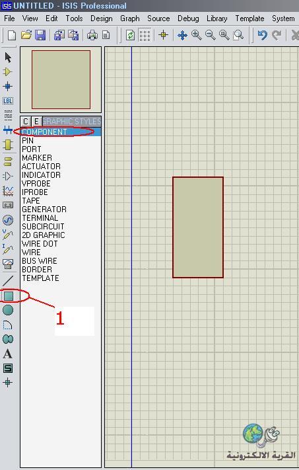This screenshot has height=470, width=299.
Task: Open the Library menu
Action: 216,19
